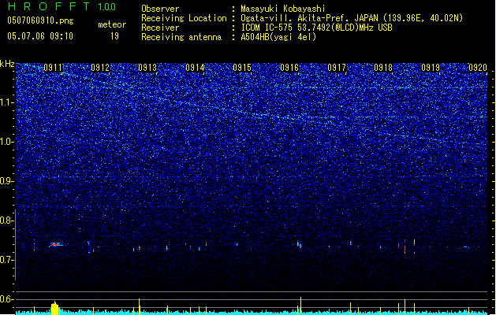Click the 1.0 frequency axis label
This screenshot has width=496, height=315.
7,142
